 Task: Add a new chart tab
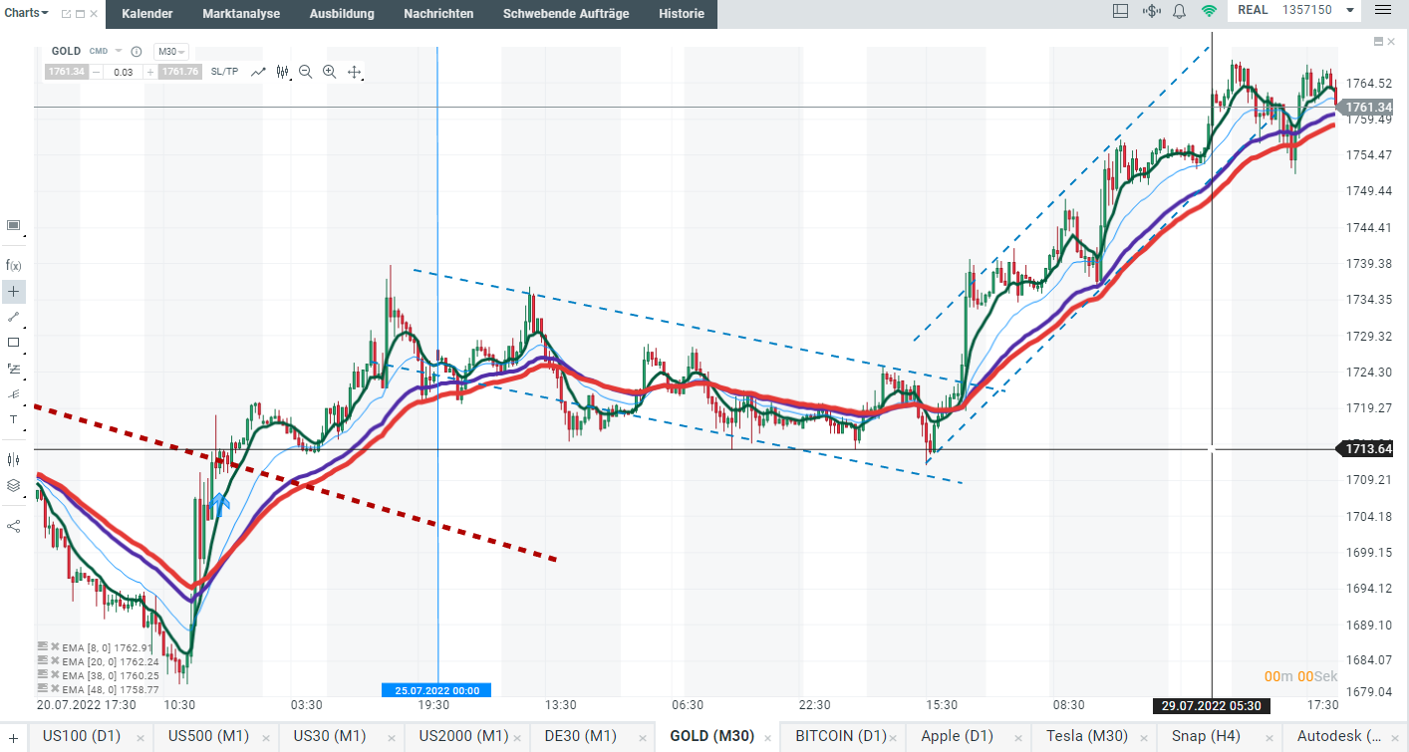(x=13, y=738)
